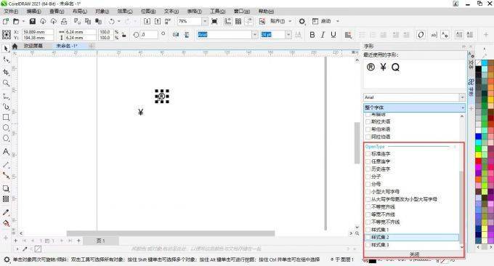Image resolution: width=494 pixels, height=266 pixels.
Task: Select the Pick tool in the toolbox
Action: pyautogui.click(x=6, y=49)
